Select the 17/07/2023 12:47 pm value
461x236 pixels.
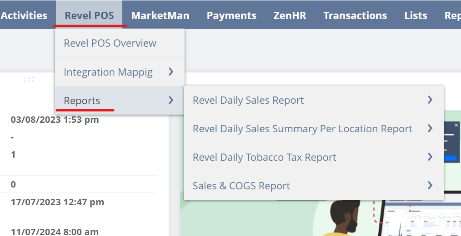tap(58, 202)
